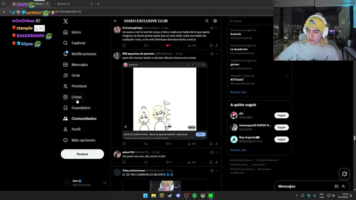Open community settings gear icon

[215, 21]
